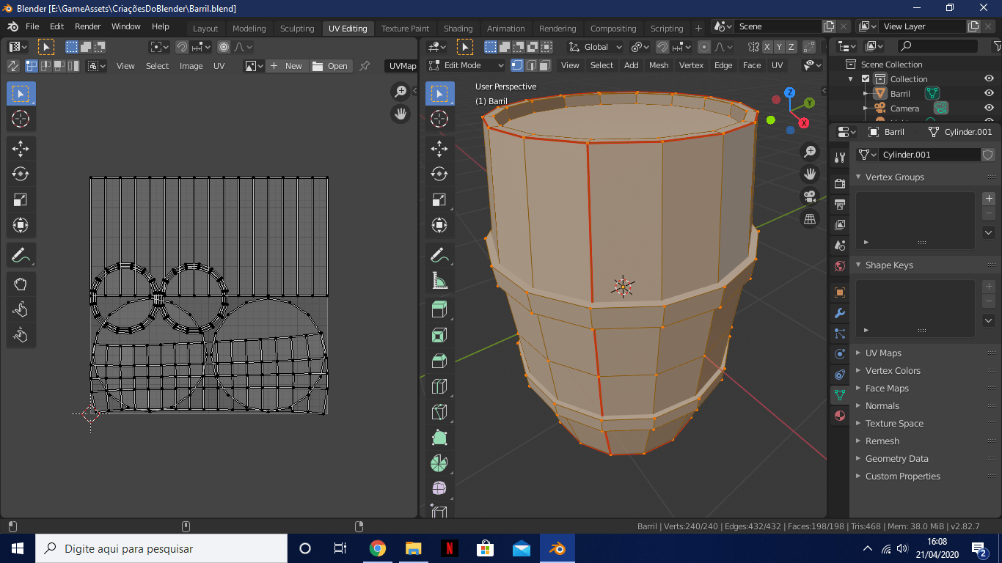Open the Modifiers properties tab (wrench icon)
Viewport: 1002px width, 563px height.
(840, 313)
